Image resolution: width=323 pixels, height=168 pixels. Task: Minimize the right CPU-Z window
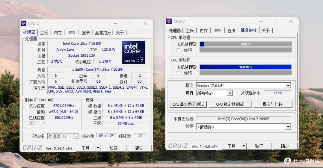(260, 21)
